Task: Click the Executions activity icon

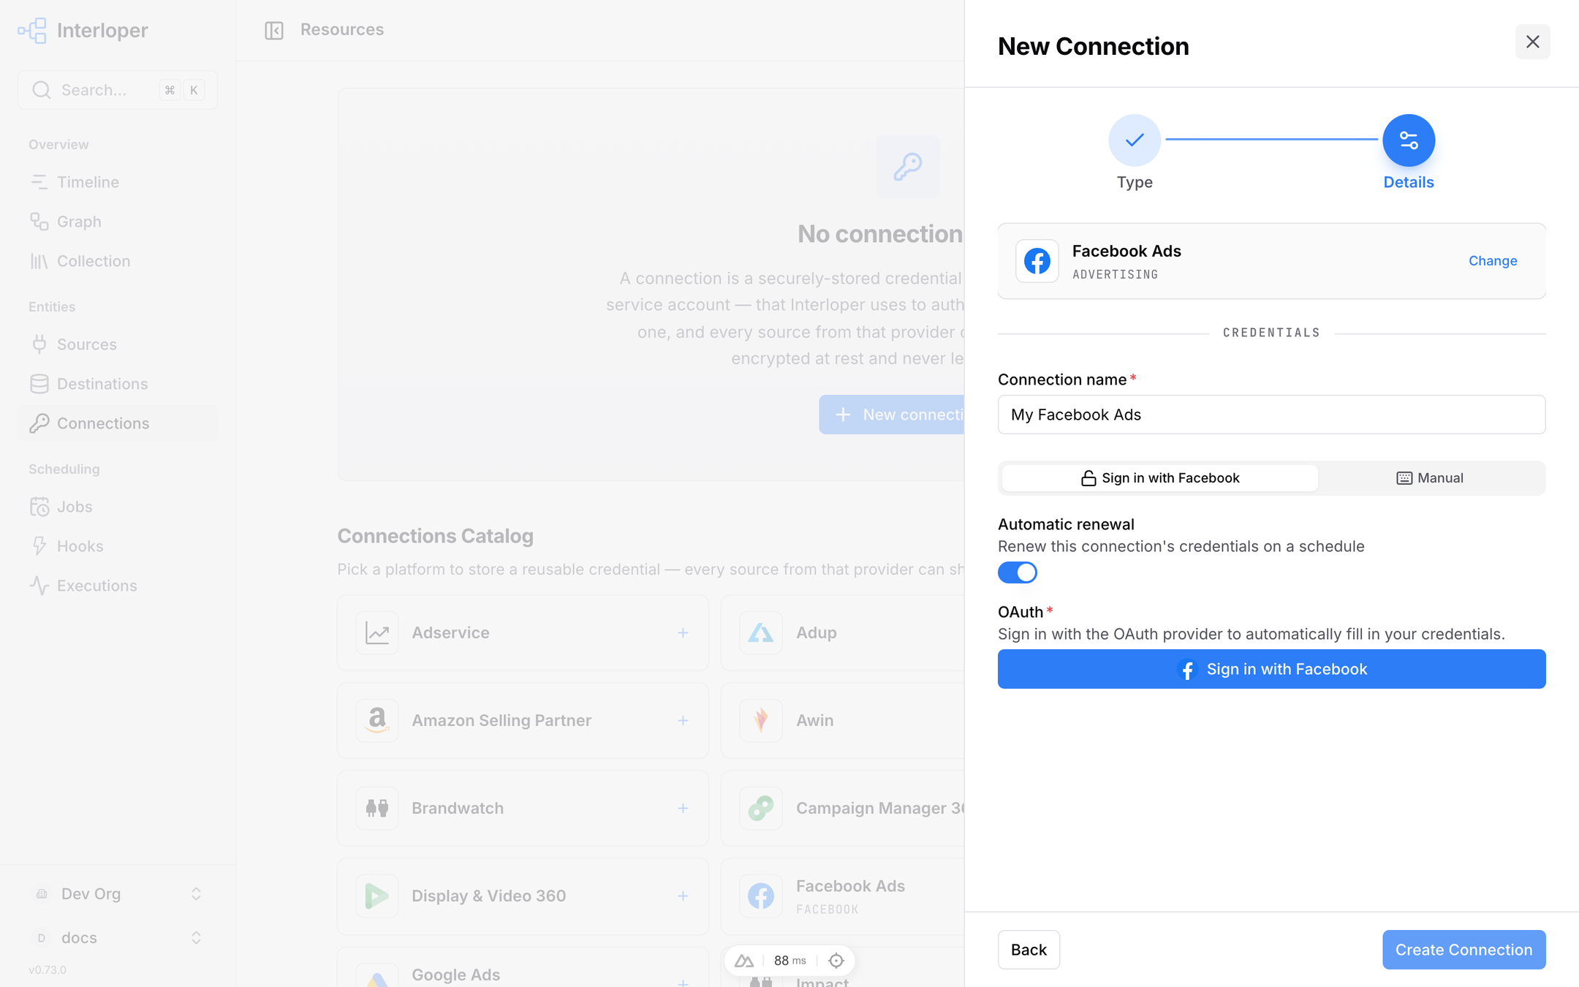Action: [x=39, y=586]
